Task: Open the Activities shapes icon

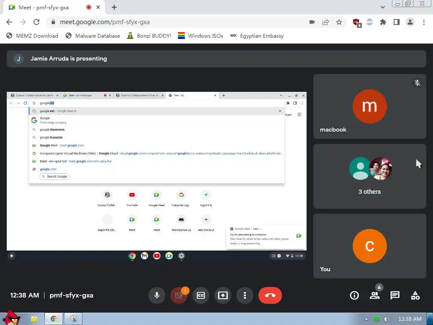Action: point(415,295)
